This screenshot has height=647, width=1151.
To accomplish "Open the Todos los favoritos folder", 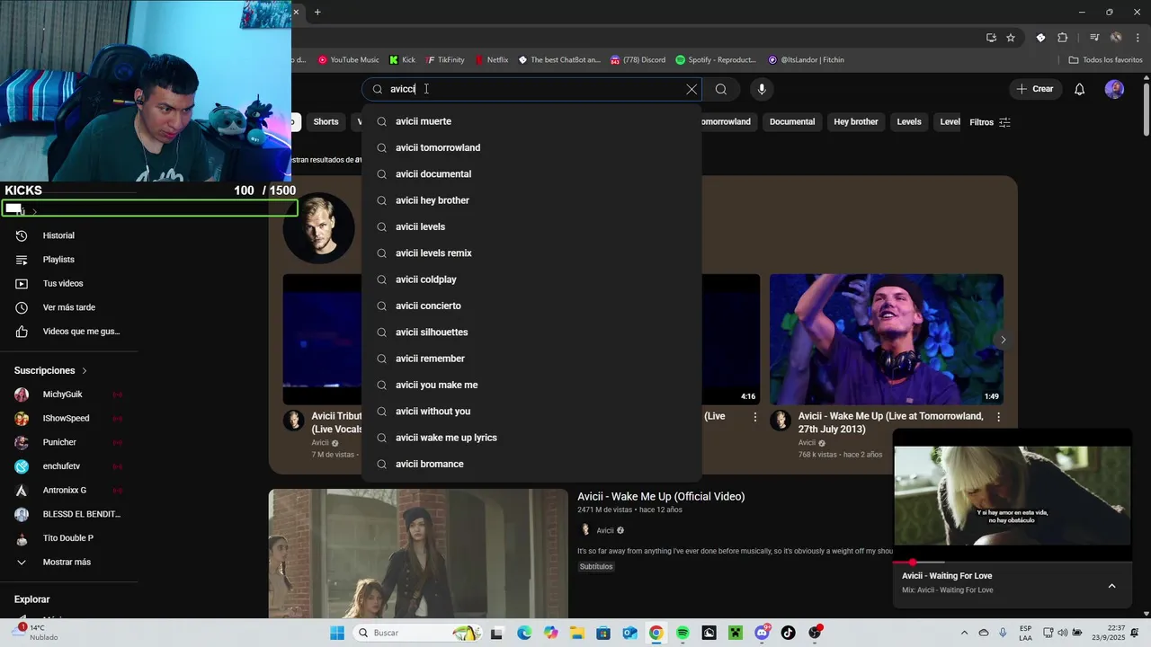I will point(1105,60).
